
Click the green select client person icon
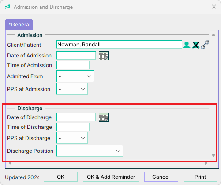(x=187, y=45)
